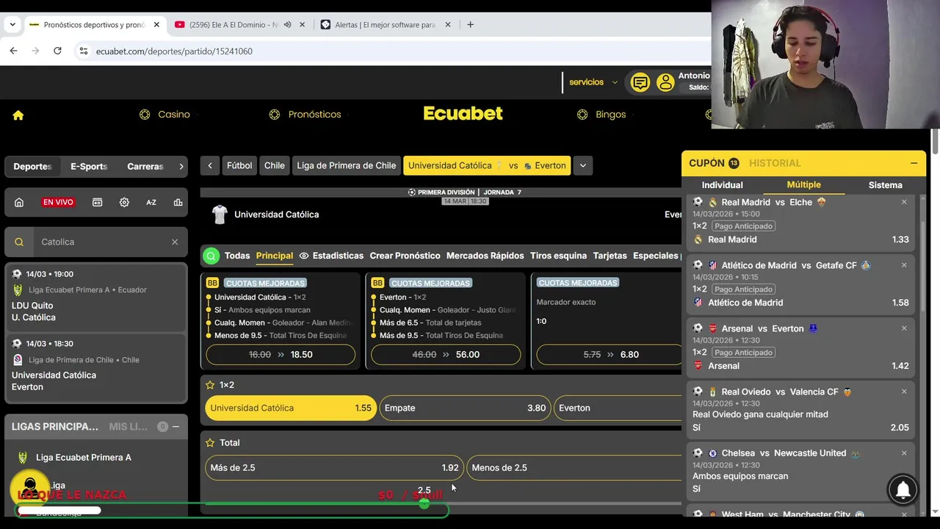The width and height of the screenshot is (940, 529).
Task: Open the Tiros esquina tab
Action: (558, 256)
